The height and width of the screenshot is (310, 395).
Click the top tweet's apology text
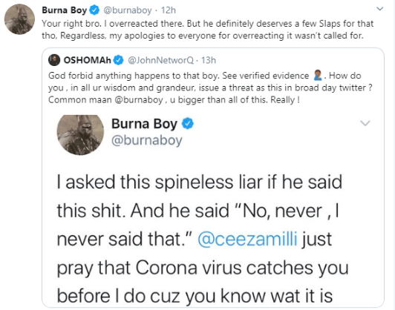208,30
